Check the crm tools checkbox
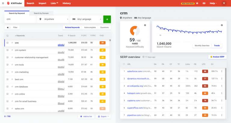The width and height of the screenshot is (231, 123). pos(7,65)
